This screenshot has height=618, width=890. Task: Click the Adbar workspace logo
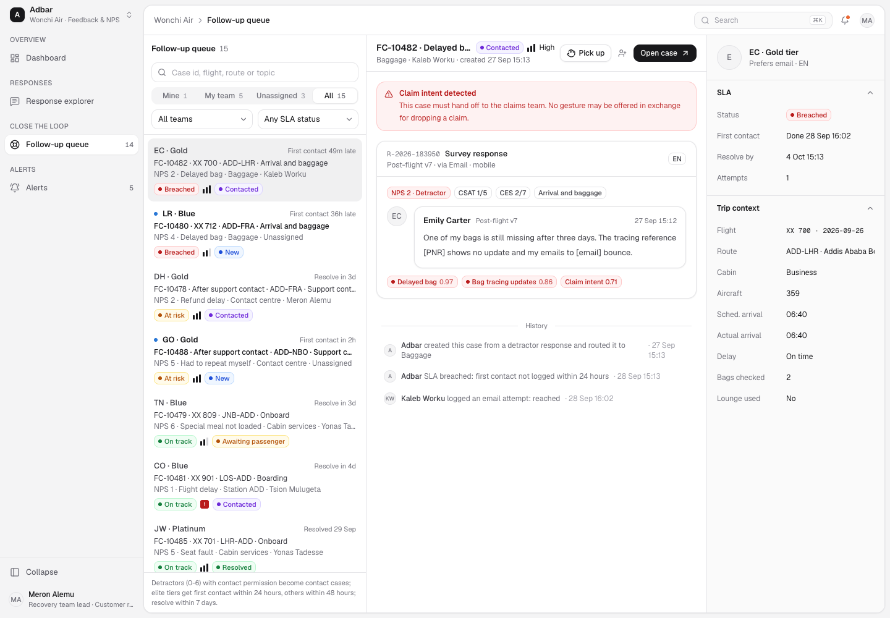pos(17,15)
